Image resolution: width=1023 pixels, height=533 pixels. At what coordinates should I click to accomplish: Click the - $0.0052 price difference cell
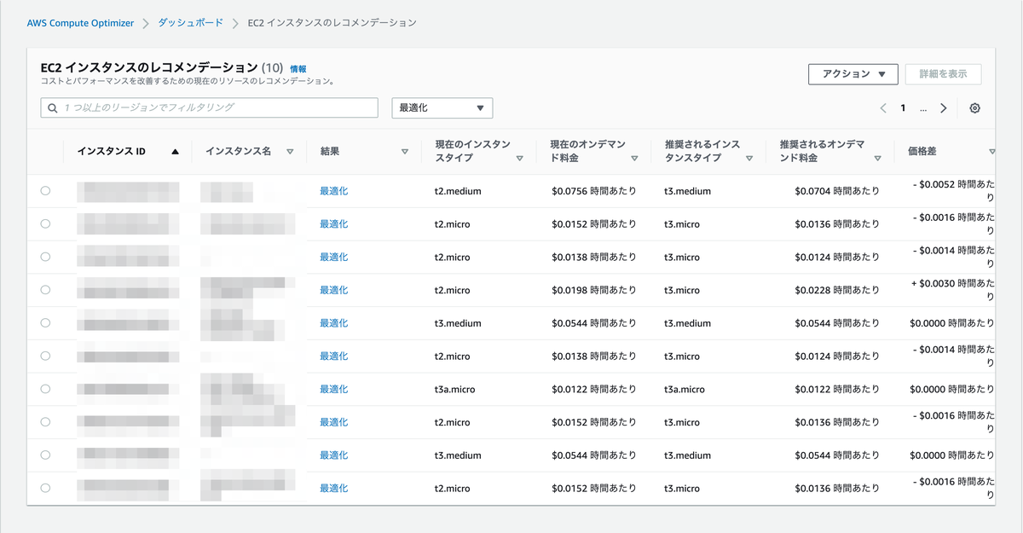click(953, 191)
